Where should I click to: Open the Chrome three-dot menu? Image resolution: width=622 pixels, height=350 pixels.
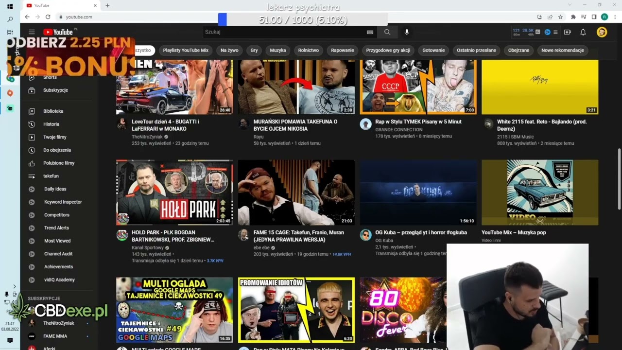click(x=614, y=17)
